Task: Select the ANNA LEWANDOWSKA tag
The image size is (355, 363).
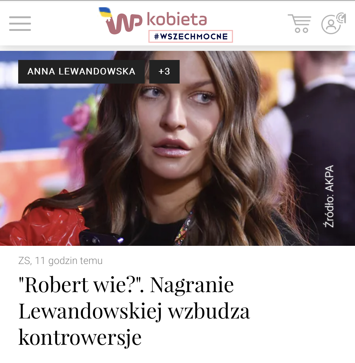Action: click(x=81, y=71)
